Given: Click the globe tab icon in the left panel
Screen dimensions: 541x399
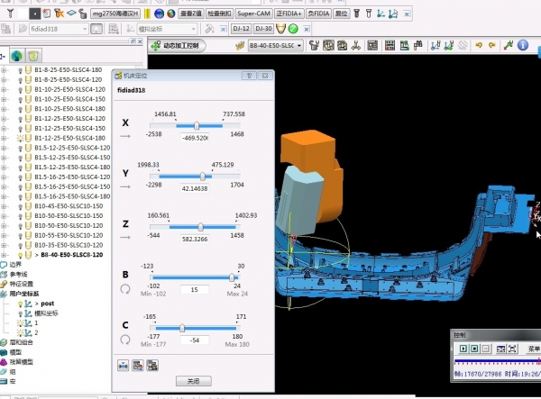Looking at the screenshot, I should pos(16,56).
